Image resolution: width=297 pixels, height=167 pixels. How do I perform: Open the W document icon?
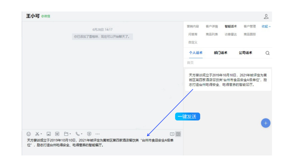[x=57, y=134]
